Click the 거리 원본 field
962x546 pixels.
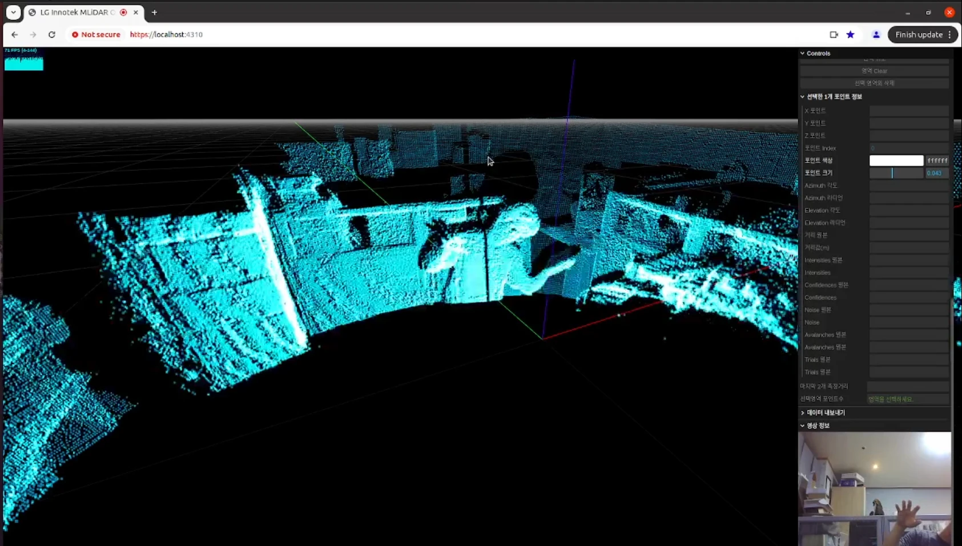pos(909,235)
